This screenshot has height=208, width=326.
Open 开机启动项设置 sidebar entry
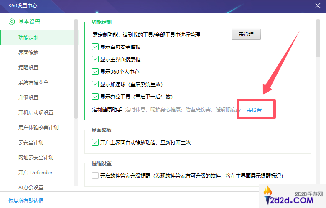coord(36,112)
